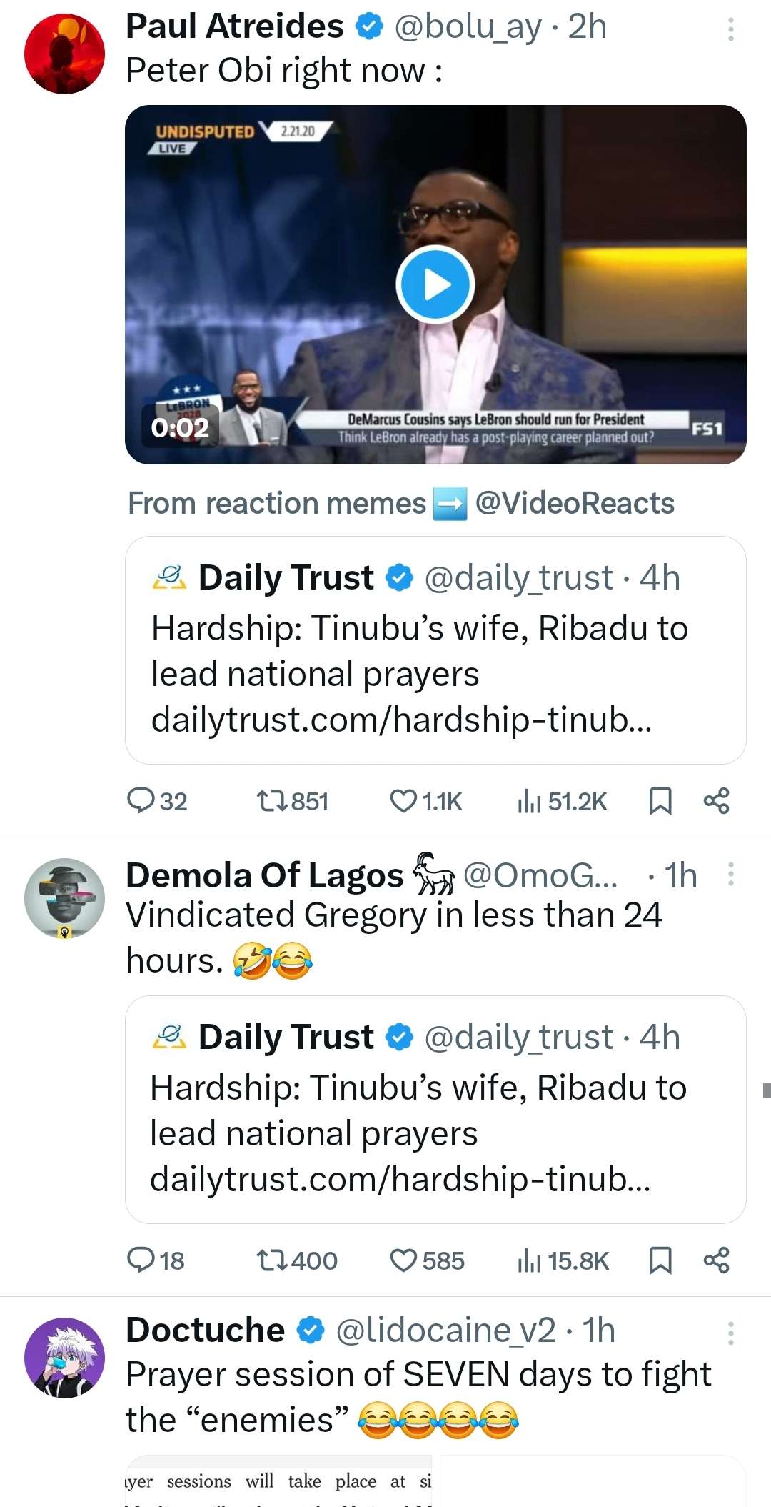
Task: Open Daily Trust quoted tweet under Paul Atreides
Action: (435, 650)
